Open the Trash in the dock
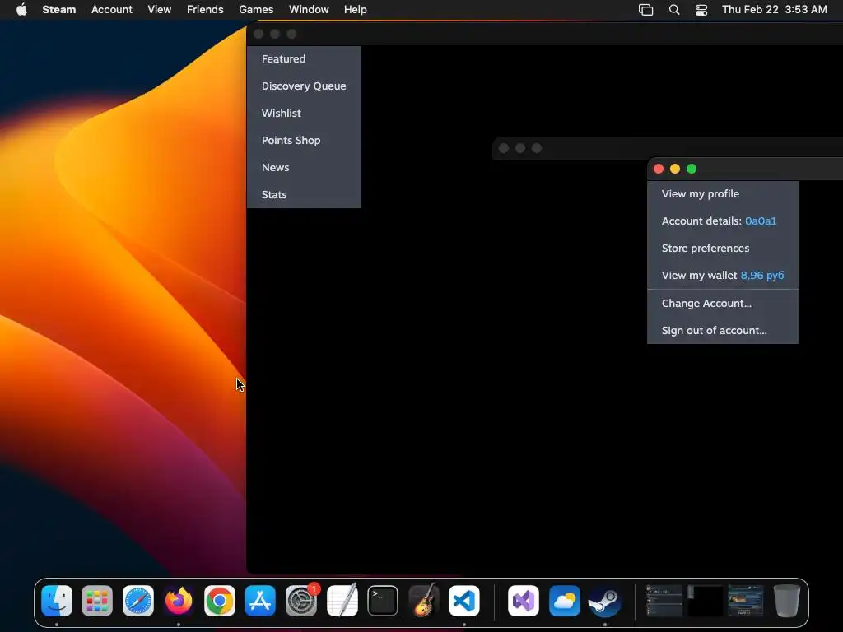The height and width of the screenshot is (632, 843). click(x=786, y=600)
